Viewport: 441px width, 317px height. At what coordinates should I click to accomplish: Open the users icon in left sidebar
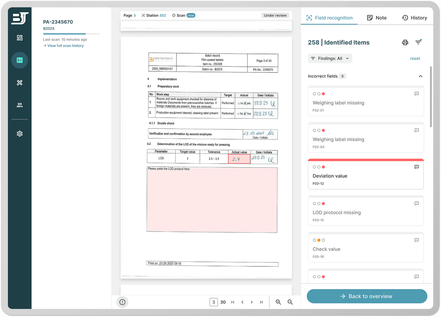[20, 105]
